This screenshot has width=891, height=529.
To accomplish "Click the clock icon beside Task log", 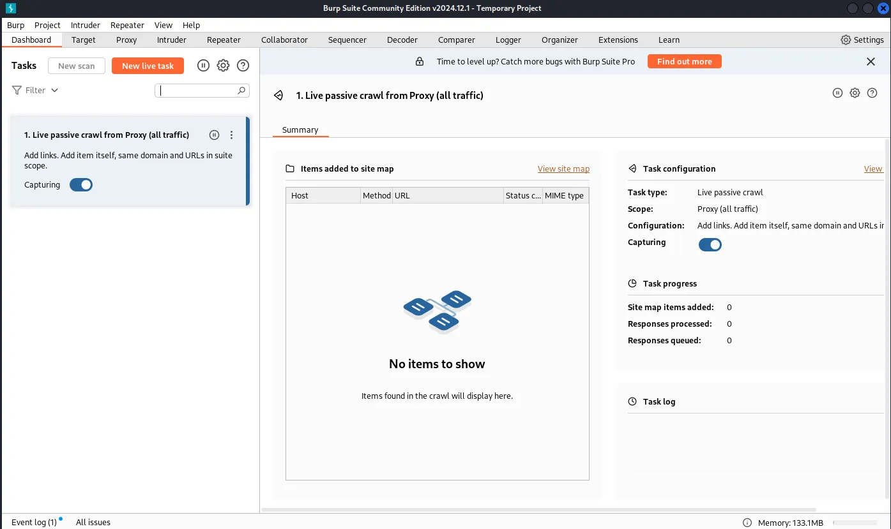I will click(632, 402).
